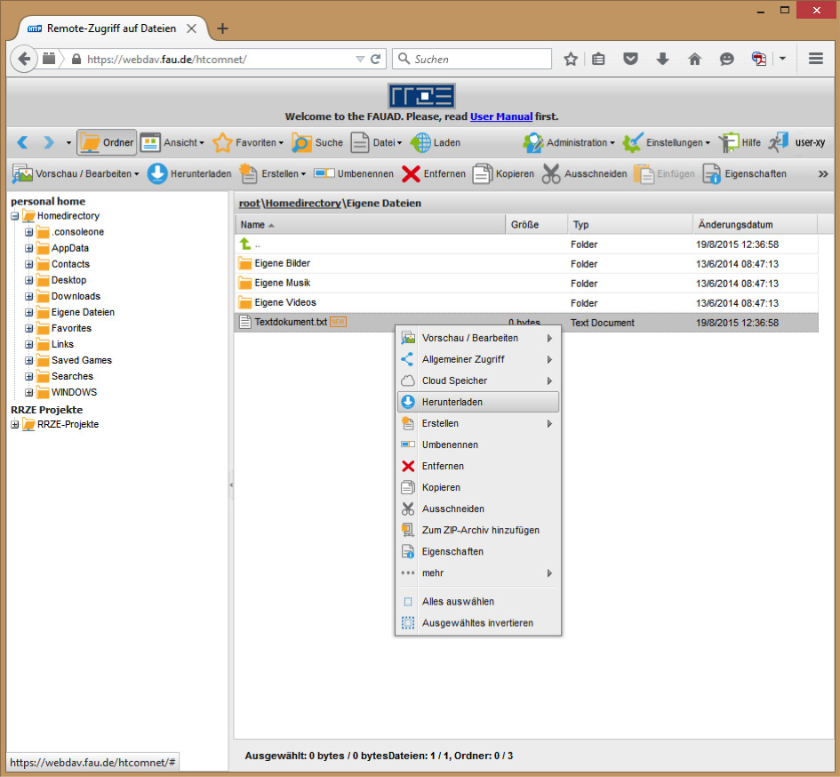
Task: Click the Firefox Suchen search field
Action: [478, 59]
